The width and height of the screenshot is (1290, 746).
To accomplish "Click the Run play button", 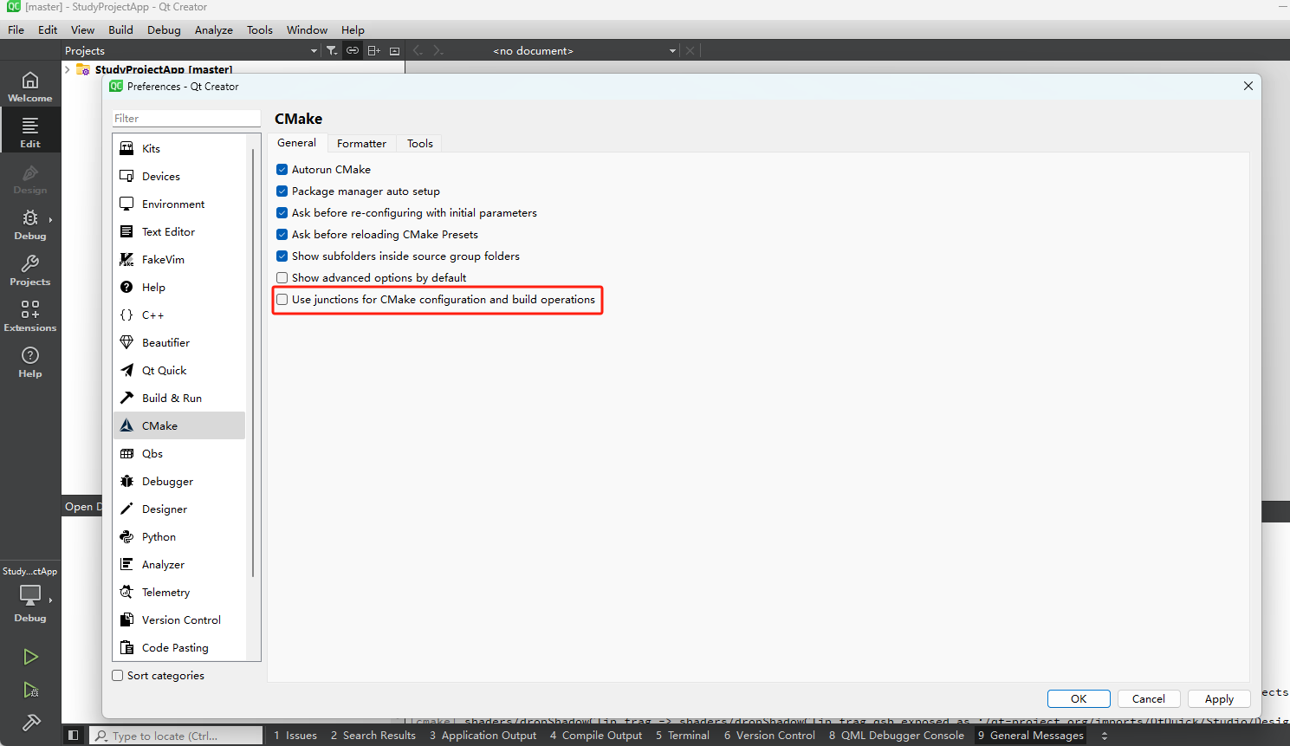I will [30, 657].
